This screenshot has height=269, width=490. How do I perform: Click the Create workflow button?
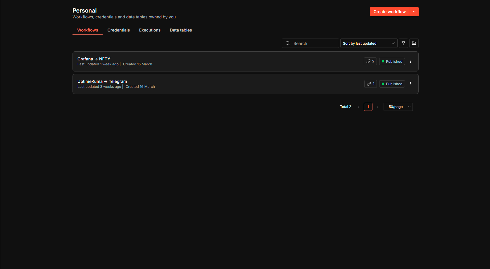click(x=389, y=12)
